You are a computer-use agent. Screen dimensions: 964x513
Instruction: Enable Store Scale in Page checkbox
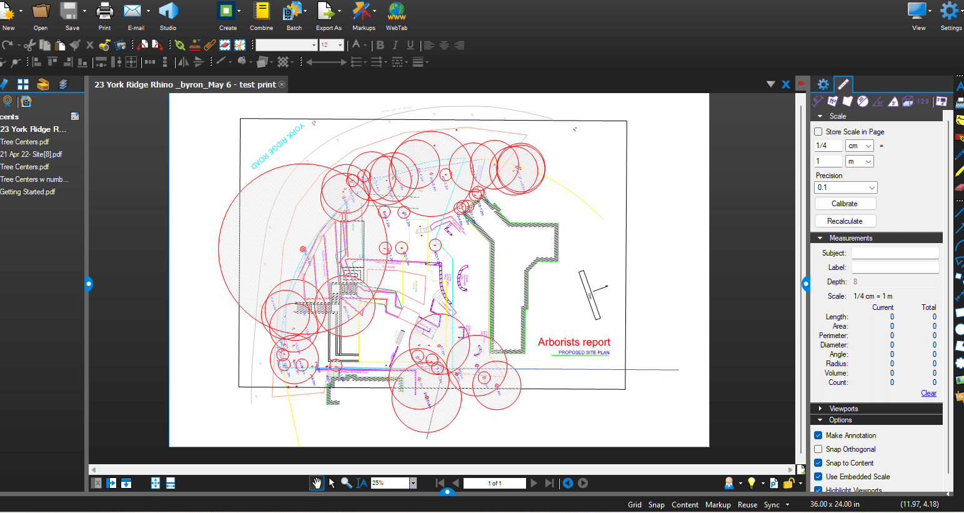(x=818, y=132)
